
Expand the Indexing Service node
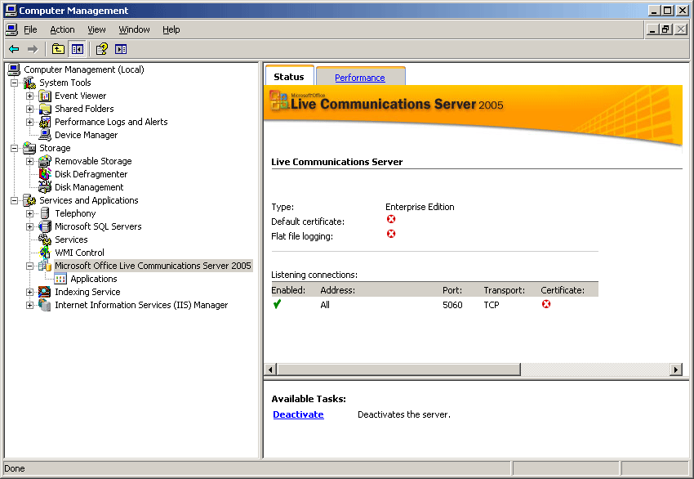click(x=29, y=292)
